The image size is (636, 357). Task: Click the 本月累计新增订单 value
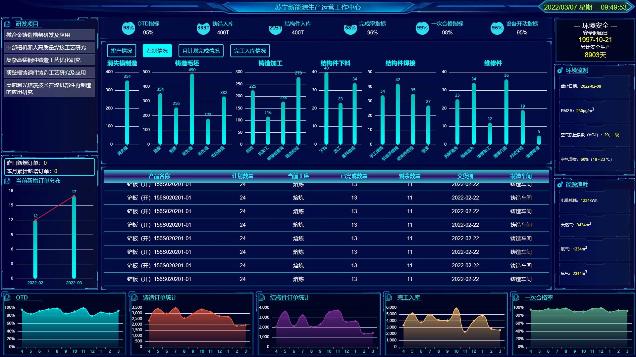(x=56, y=171)
